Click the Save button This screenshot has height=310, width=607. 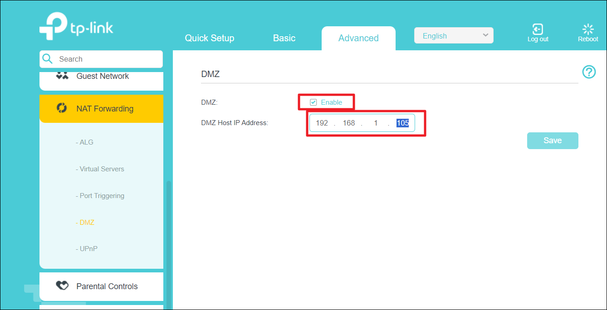click(553, 140)
